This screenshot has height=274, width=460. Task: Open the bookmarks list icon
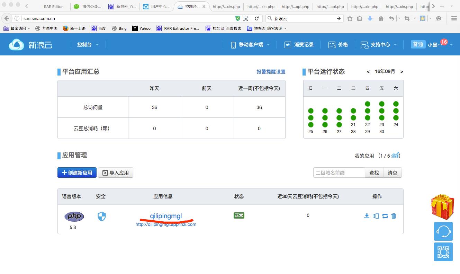(360, 18)
